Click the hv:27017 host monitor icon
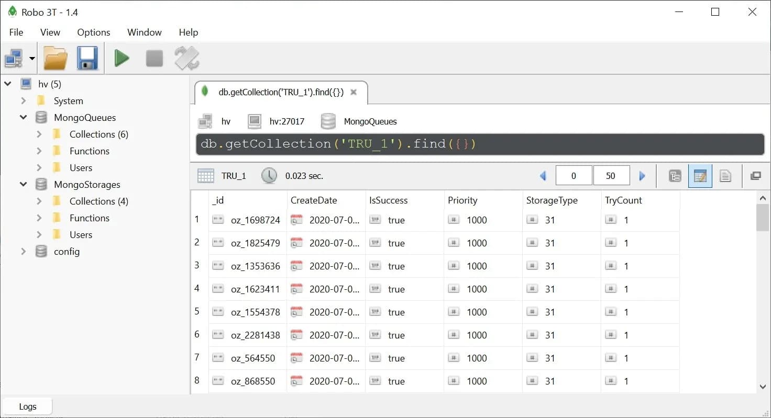The height and width of the screenshot is (418, 771). coord(255,121)
